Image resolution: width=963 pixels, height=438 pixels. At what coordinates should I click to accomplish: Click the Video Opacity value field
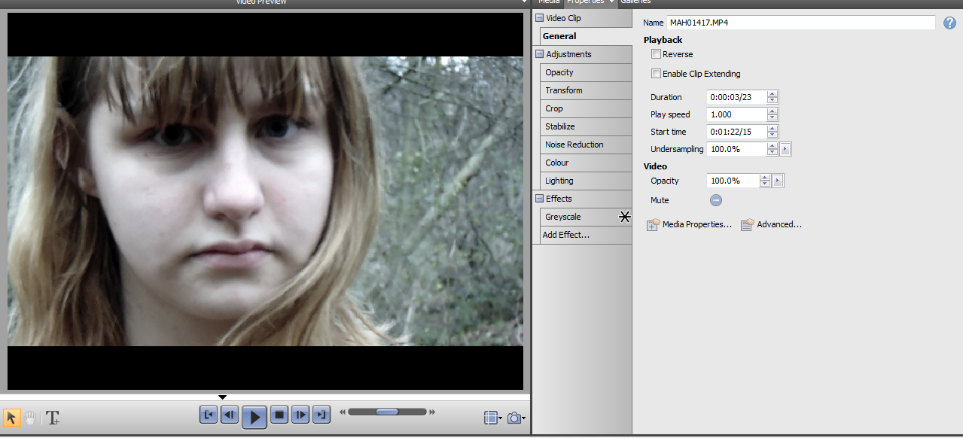pyautogui.click(x=733, y=181)
